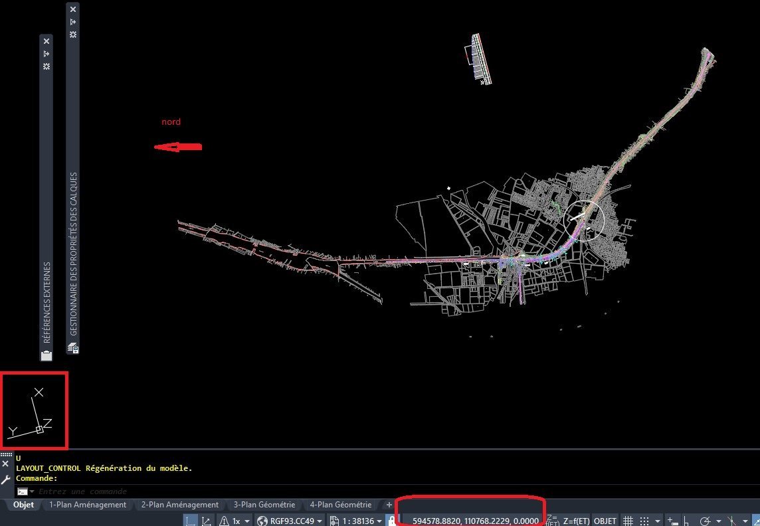Viewport: 760px width, 526px height.
Task: Click the Z=f(ET) status bar button
Action: [x=576, y=521]
